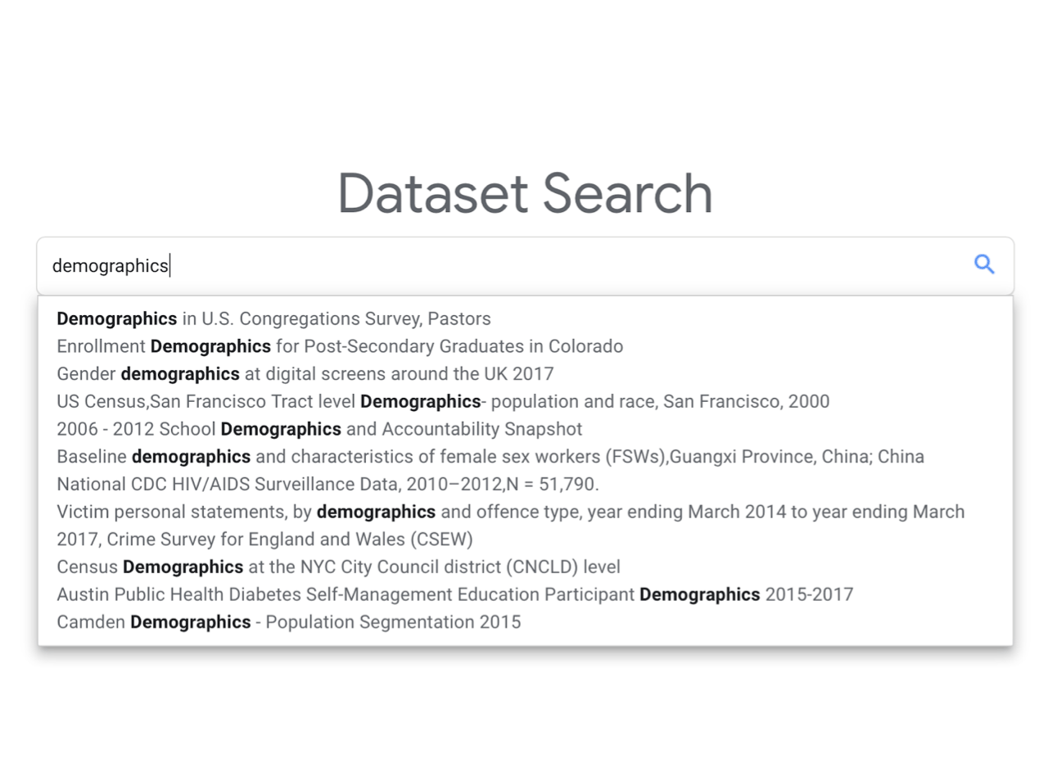Click blank area below the suggestions list
The image size is (1048, 781).
[524, 712]
